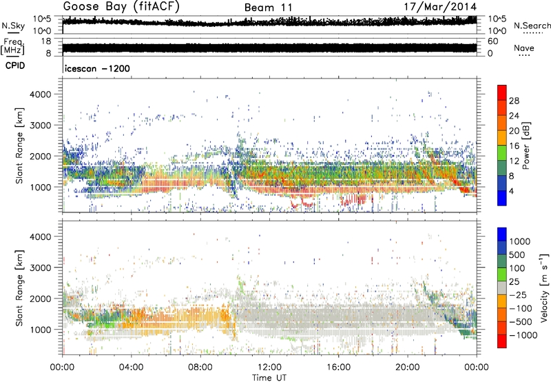
Task: Click the power colorbar value '4'
Action: click(x=512, y=191)
